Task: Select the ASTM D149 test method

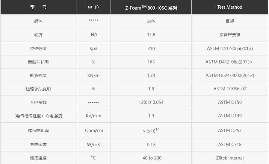Action: [x=230, y=116]
